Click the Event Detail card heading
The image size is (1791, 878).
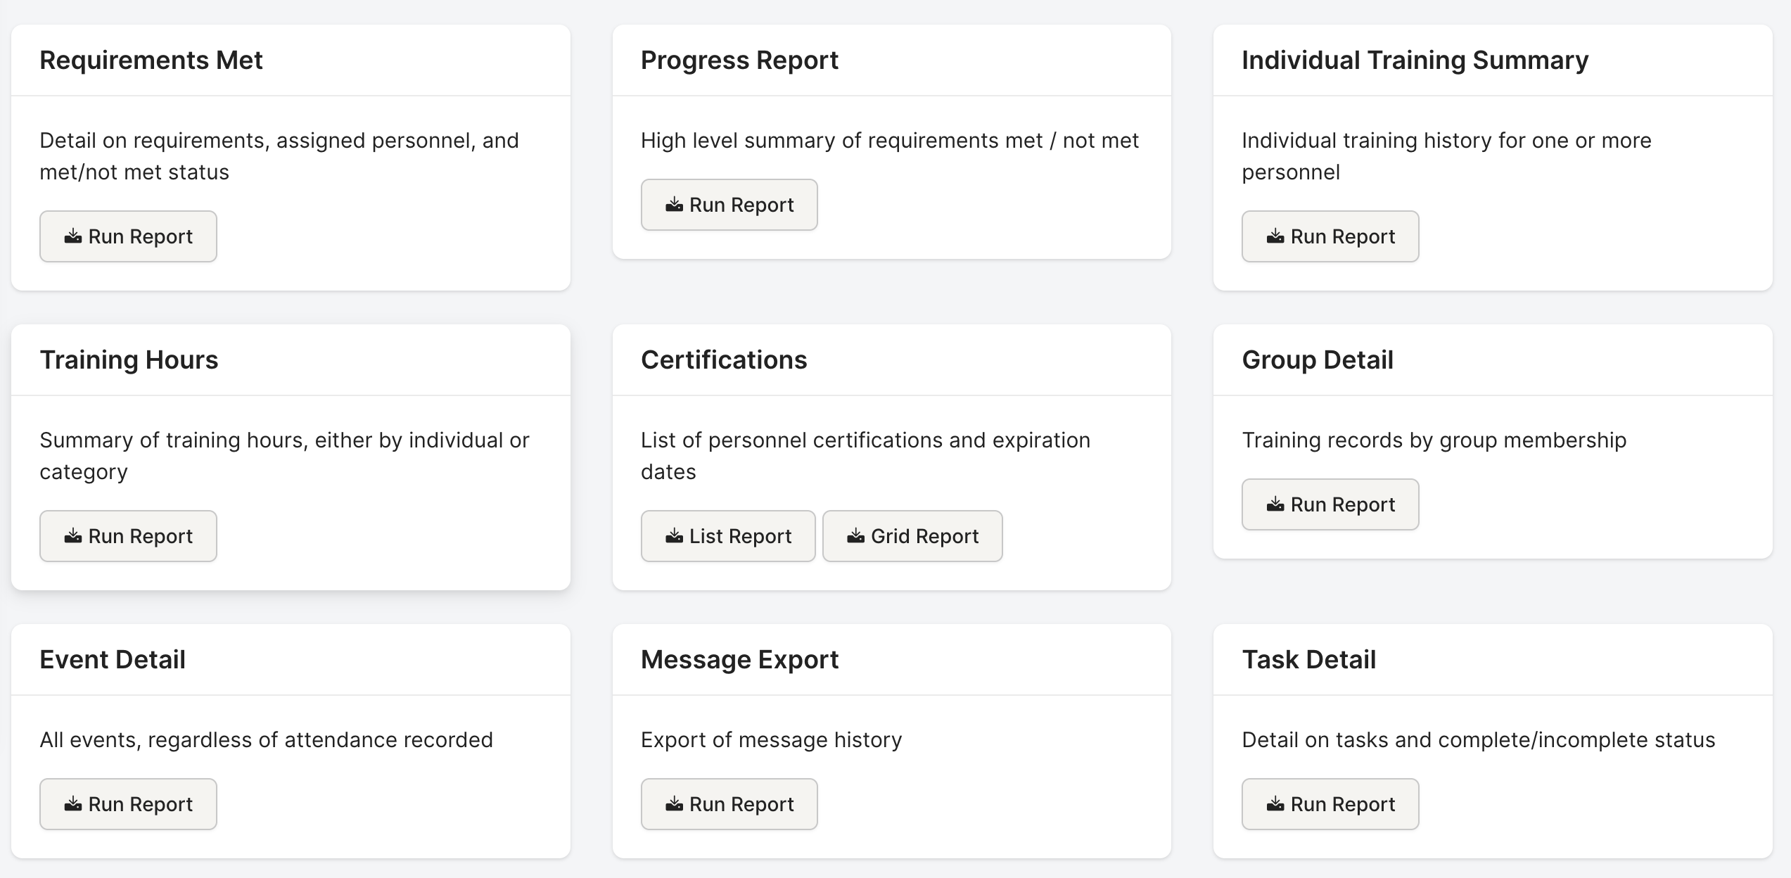[113, 660]
